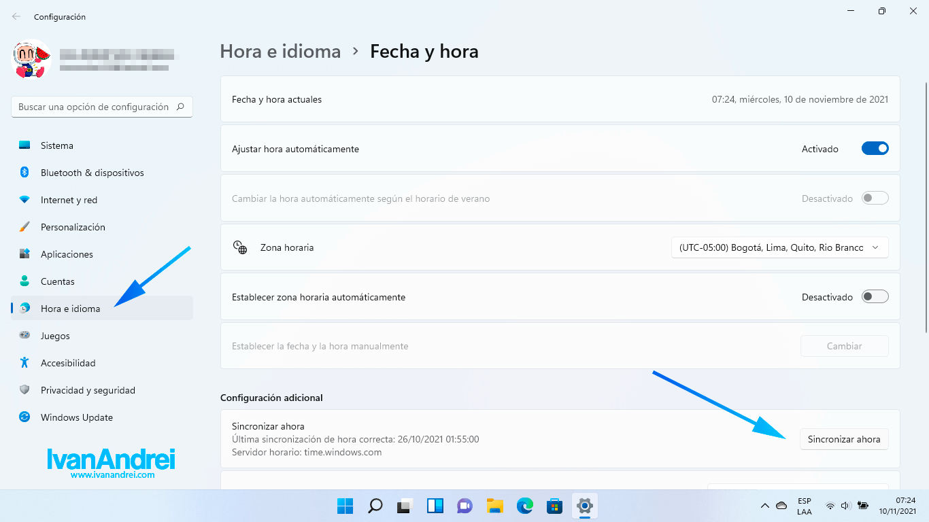Click the Bluetooth & dispositivos icon

(x=24, y=173)
